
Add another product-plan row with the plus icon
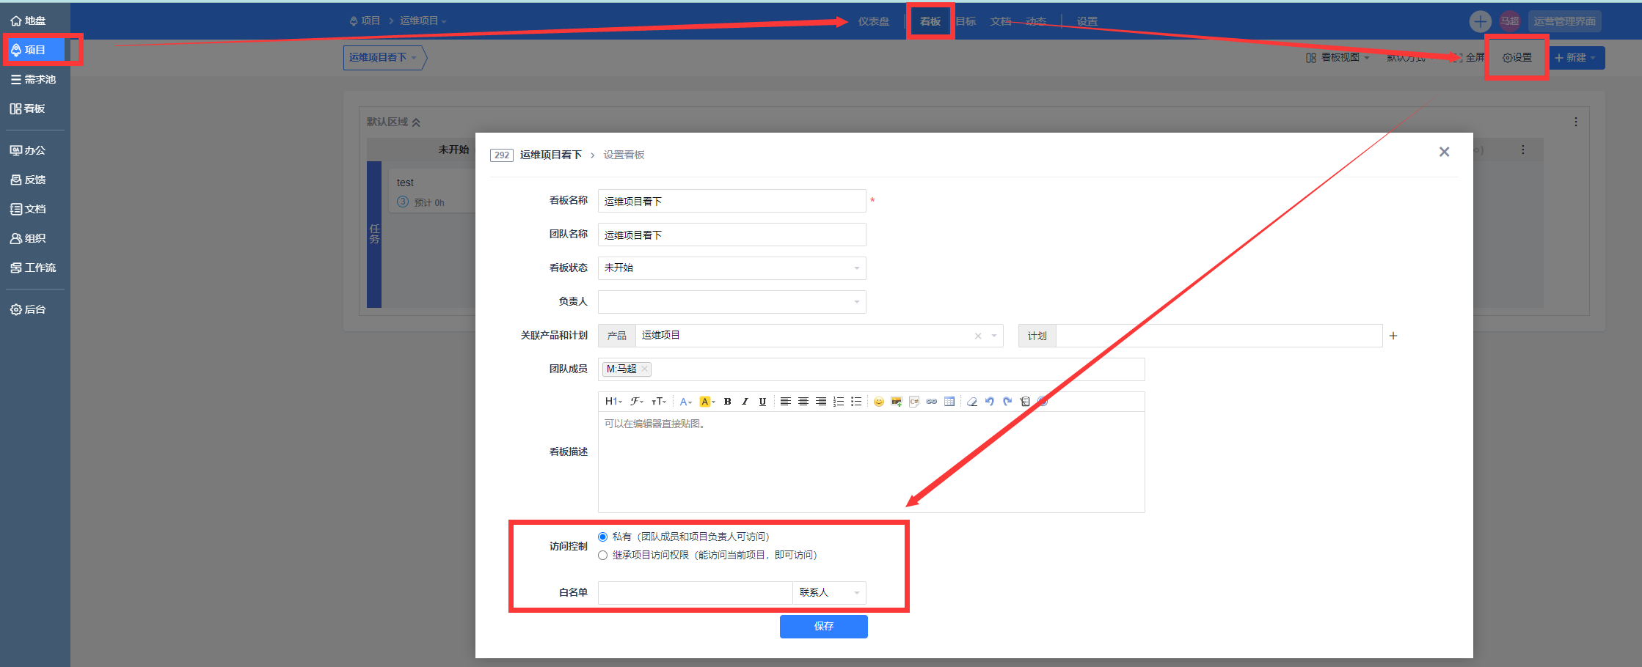pyautogui.click(x=1393, y=336)
